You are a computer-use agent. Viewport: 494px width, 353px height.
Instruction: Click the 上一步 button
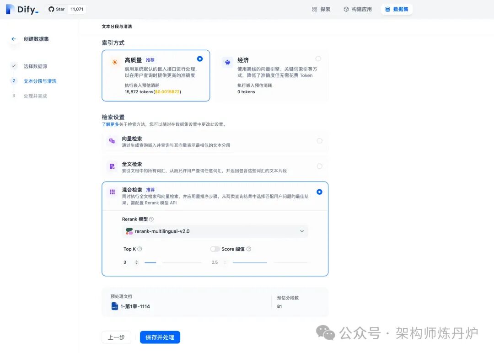coord(116,337)
